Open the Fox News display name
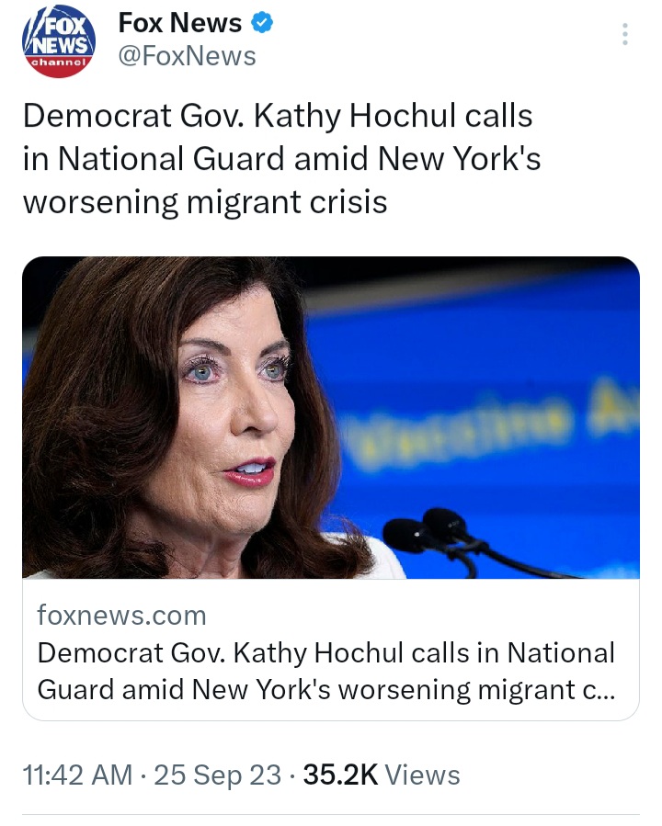This screenshot has height=826, width=662. coord(180,23)
